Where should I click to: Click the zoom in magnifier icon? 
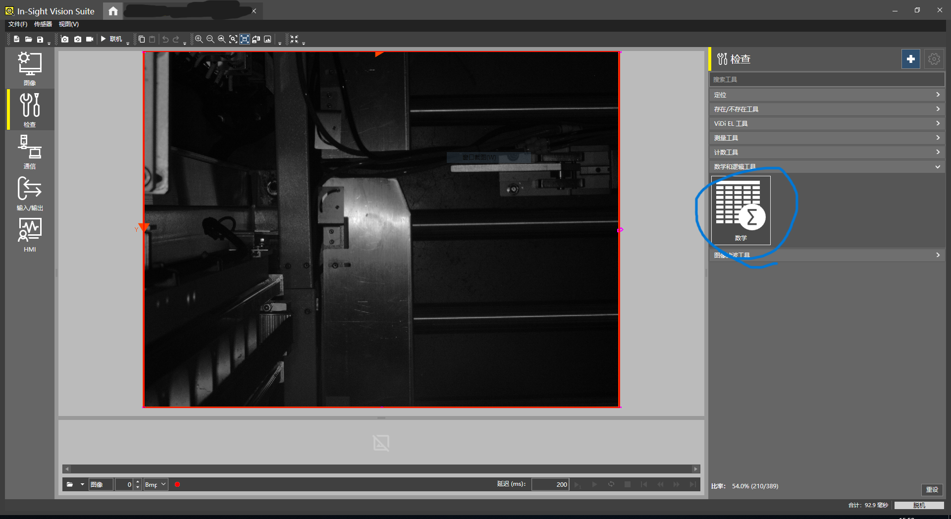click(x=199, y=39)
